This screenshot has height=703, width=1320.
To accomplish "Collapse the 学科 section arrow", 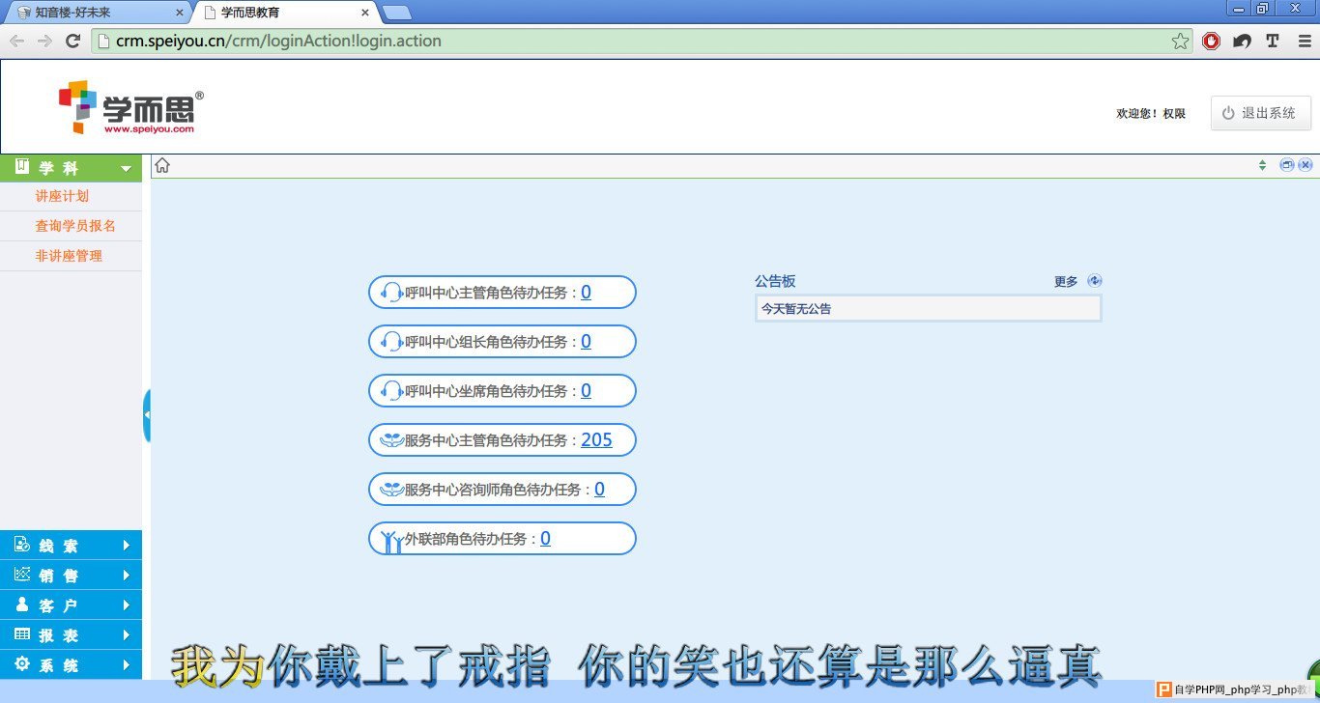I will tap(126, 169).
